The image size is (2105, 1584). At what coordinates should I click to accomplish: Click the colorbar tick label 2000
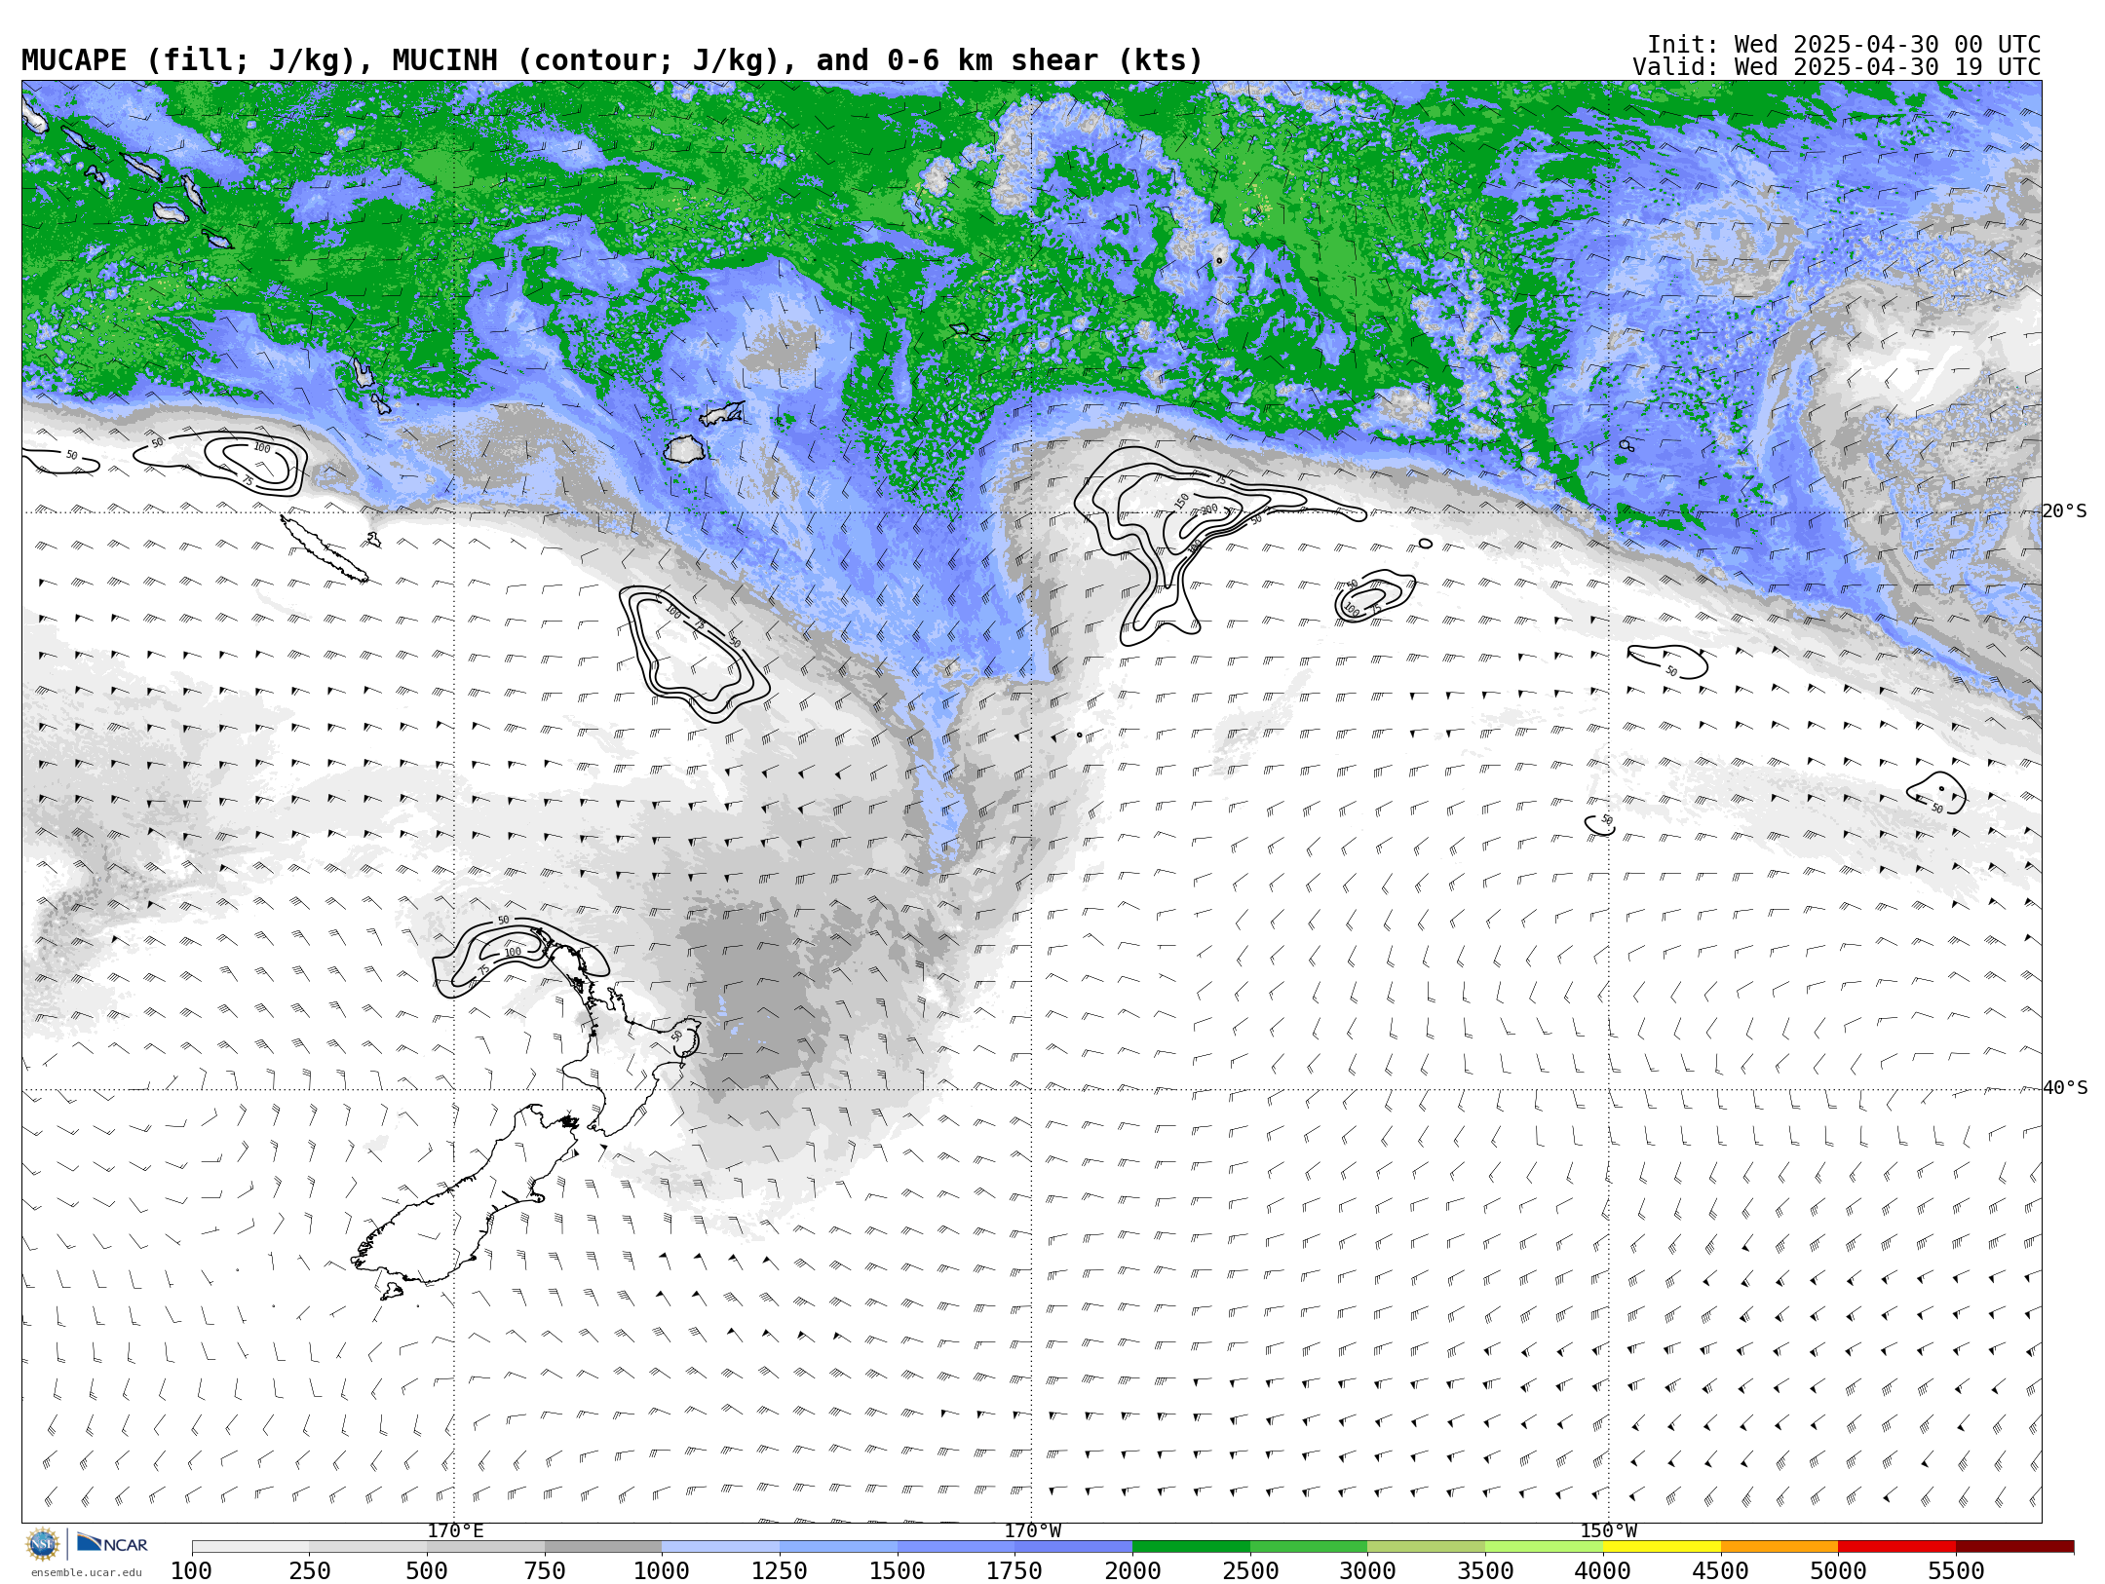(x=1132, y=1571)
